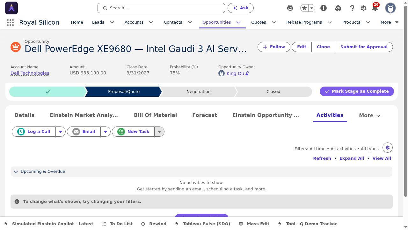Click the orange Opportunity crown icon
The height and width of the screenshot is (230, 408).
point(16,47)
